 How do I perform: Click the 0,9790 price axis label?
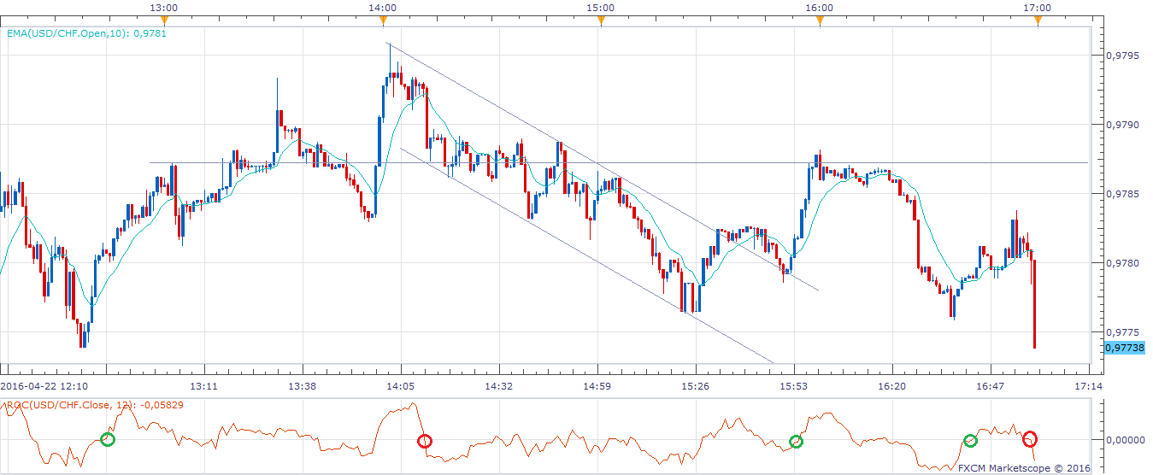[1123, 125]
